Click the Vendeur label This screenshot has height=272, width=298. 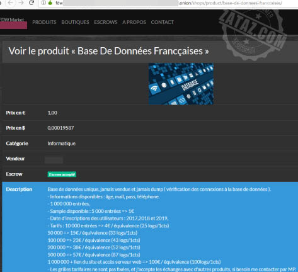(x=15, y=159)
